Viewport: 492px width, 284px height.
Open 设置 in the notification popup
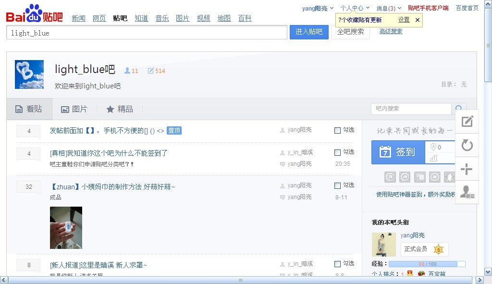click(x=404, y=20)
